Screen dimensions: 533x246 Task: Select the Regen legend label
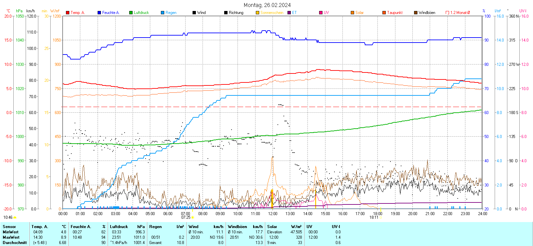pyautogui.click(x=171, y=13)
